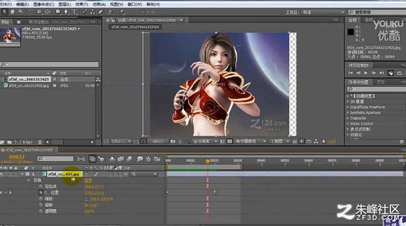Image resolution: width=406 pixels, height=226 pixels.
Task: Click the Transform reset link
Action: [88, 180]
